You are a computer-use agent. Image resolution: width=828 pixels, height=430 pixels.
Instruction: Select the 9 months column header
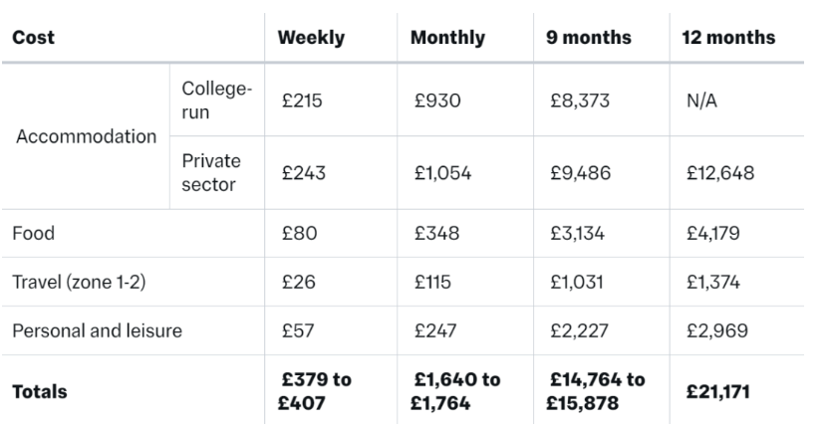pyautogui.click(x=589, y=38)
